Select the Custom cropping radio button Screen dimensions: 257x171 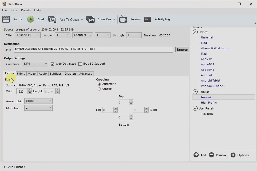pos(99,89)
